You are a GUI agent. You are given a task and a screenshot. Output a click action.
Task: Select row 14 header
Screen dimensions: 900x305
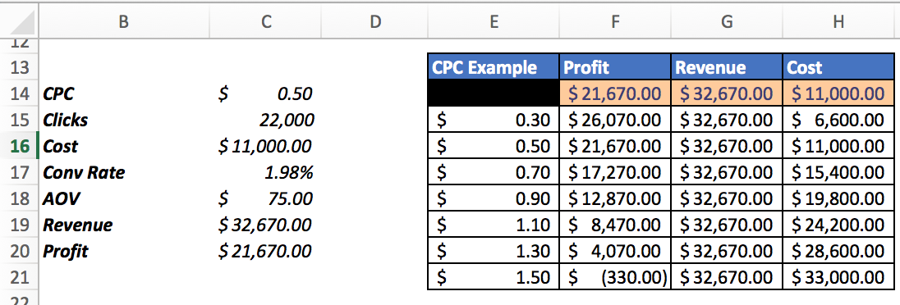pyautogui.click(x=19, y=93)
